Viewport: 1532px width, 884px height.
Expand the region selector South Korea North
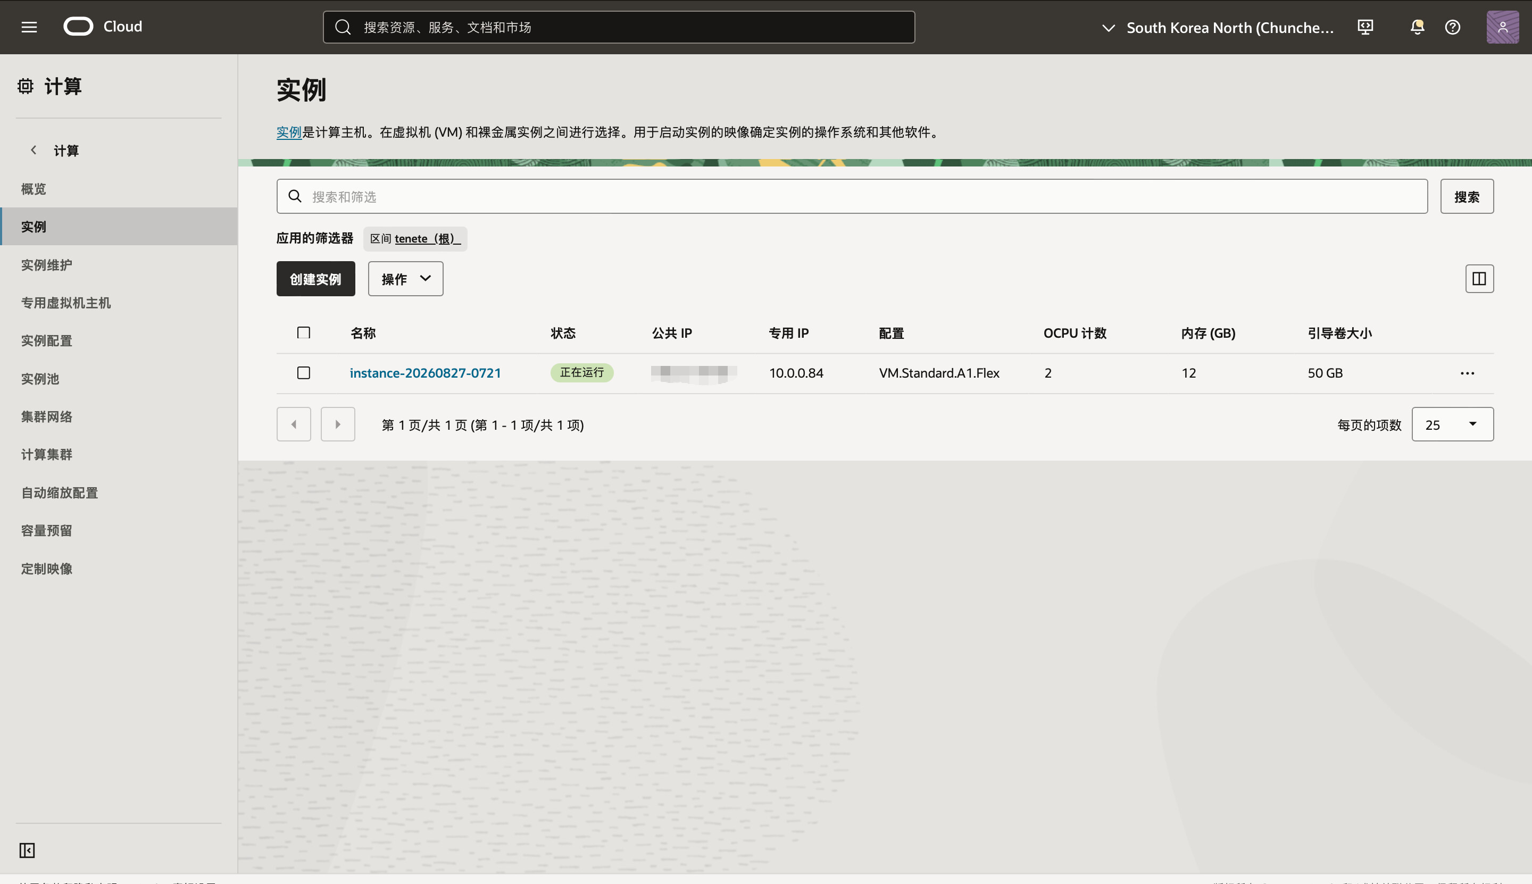pos(1218,27)
